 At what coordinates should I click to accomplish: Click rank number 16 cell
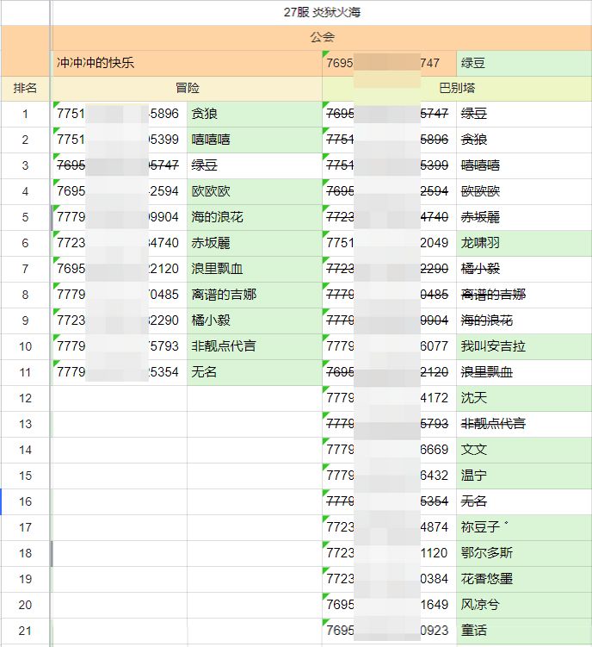coord(25,501)
